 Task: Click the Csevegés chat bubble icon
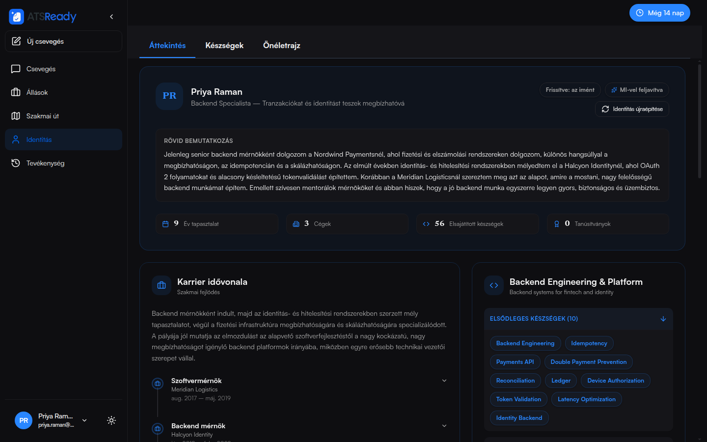pyautogui.click(x=16, y=69)
